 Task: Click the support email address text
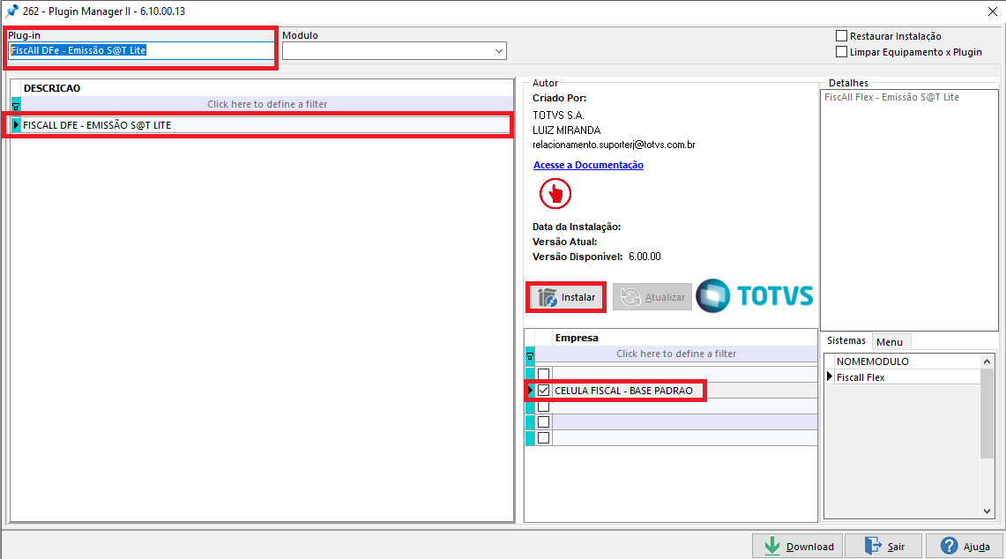point(614,145)
